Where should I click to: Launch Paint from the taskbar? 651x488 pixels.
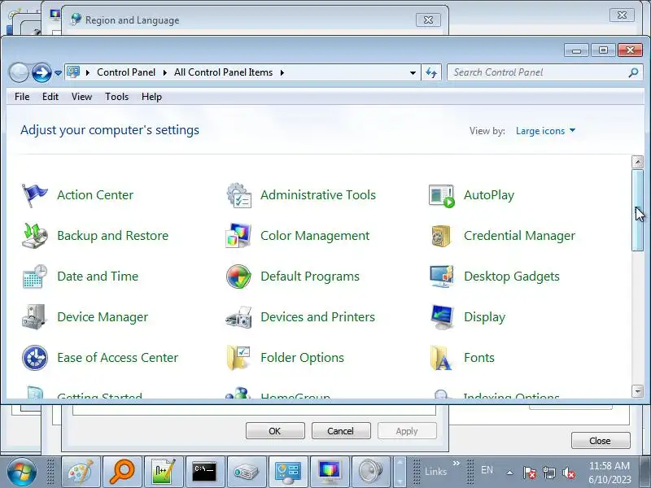(81, 472)
